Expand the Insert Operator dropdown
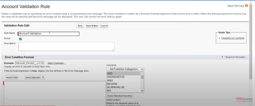 point(35,77)
